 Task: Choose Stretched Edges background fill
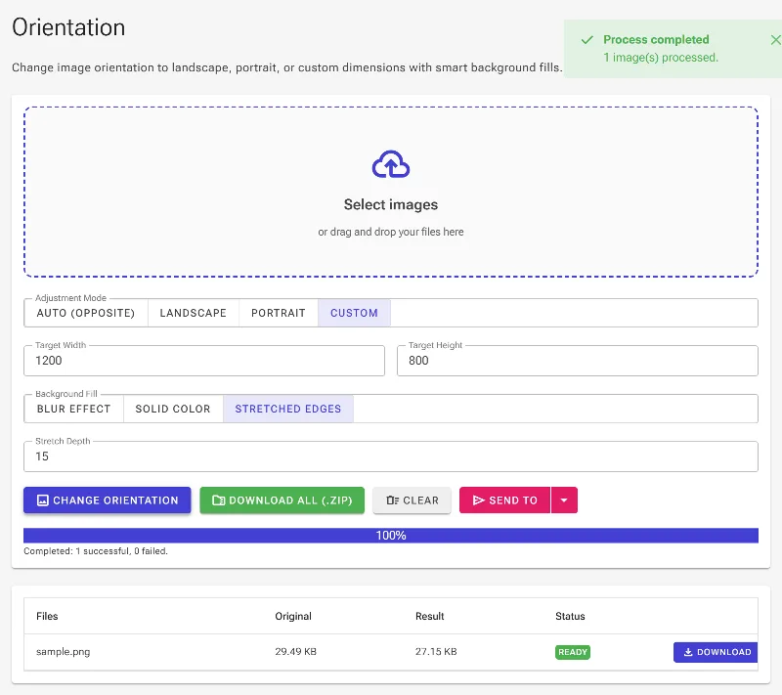coord(288,409)
